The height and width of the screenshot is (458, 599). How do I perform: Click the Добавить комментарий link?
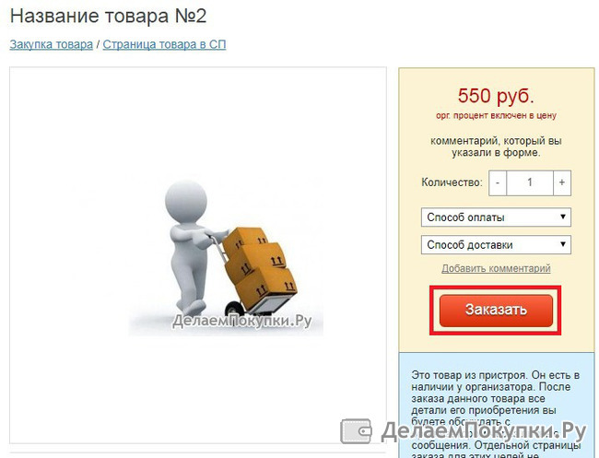(x=496, y=268)
